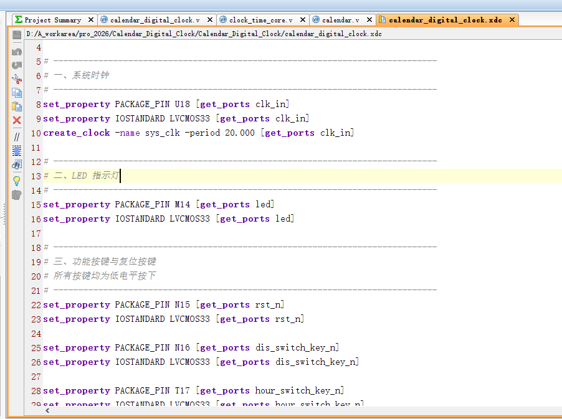Click the Copy icon in editor sidebar
The image size is (562, 419).
point(17,93)
